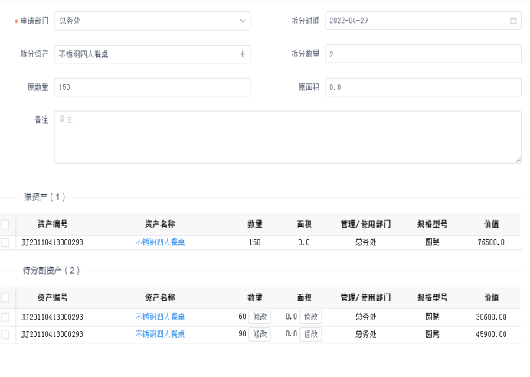Check the row checkbox in 原资产 table

coord(5,242)
